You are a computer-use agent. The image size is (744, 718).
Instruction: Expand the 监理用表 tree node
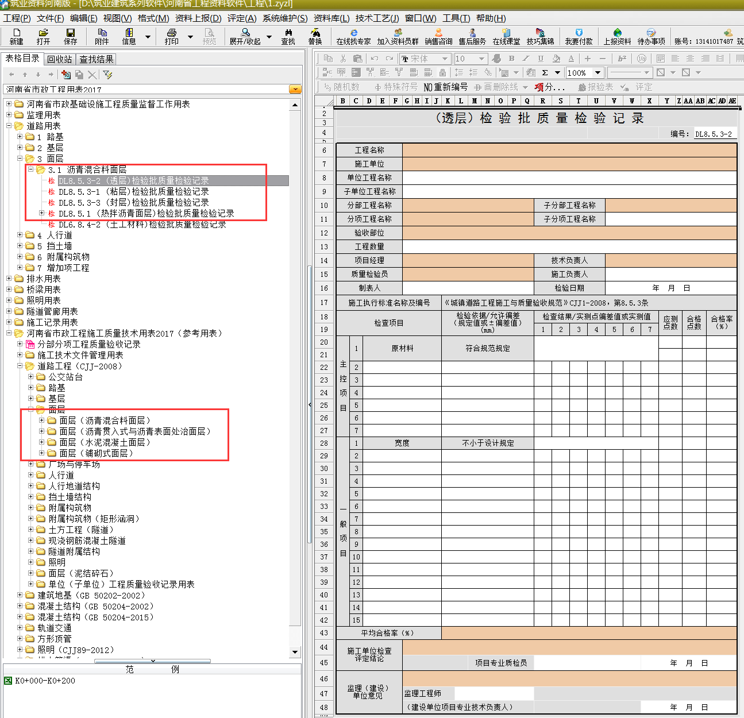point(9,115)
